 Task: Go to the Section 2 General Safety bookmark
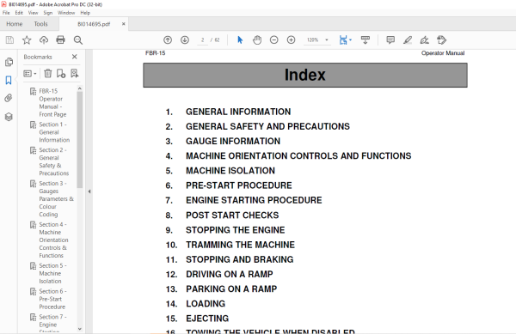54,161
